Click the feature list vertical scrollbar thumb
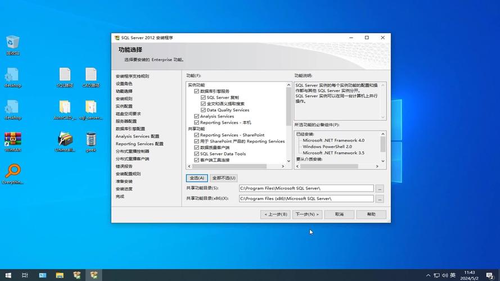500x281 pixels. pos(289,107)
